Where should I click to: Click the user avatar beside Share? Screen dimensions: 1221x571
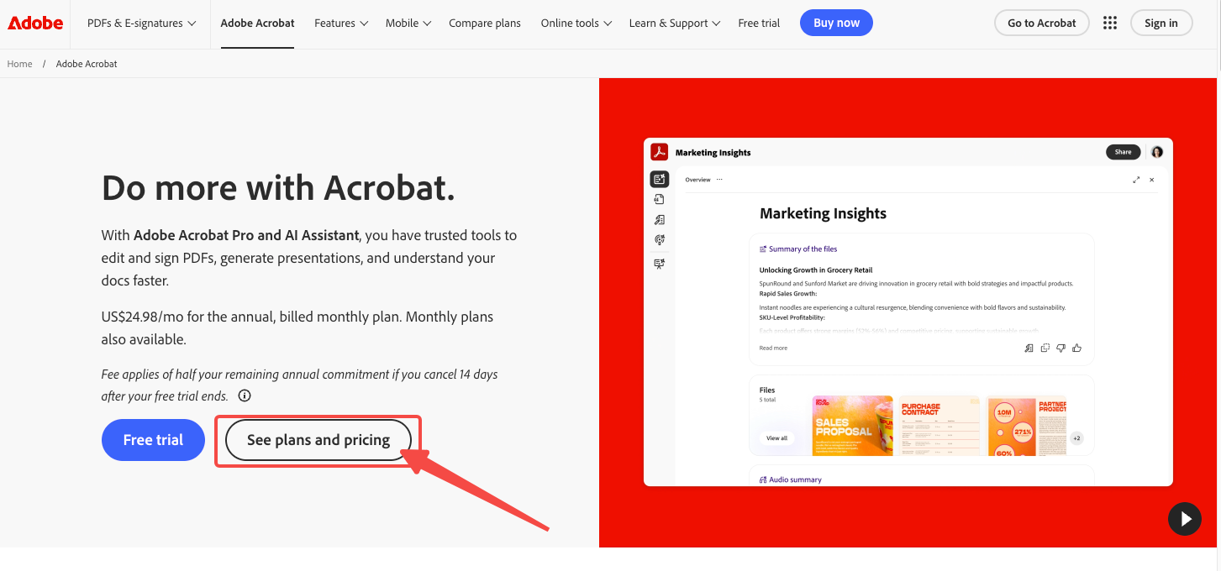pyautogui.click(x=1157, y=152)
